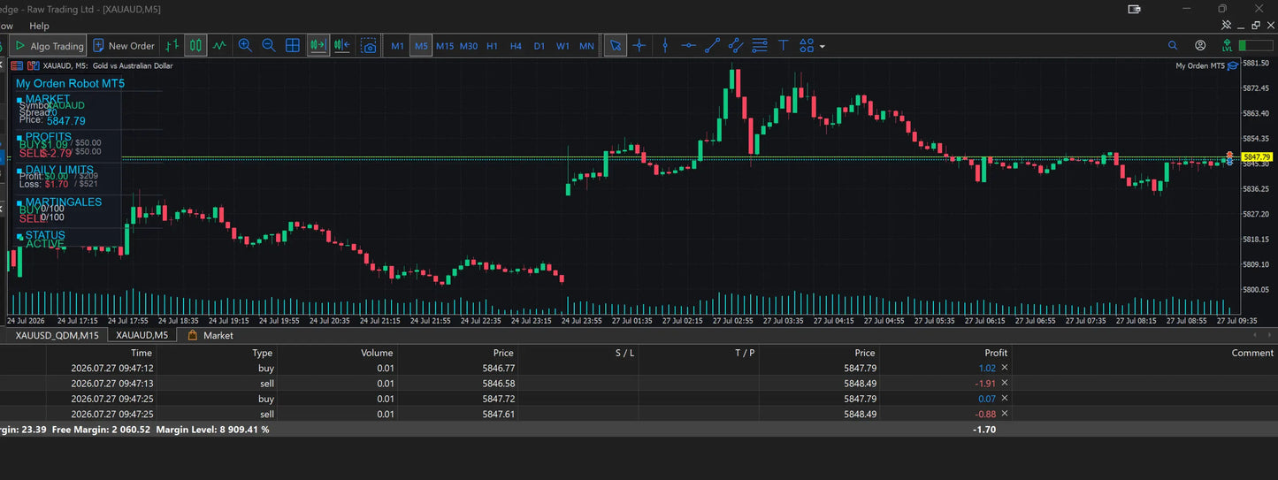Open the New Order dialog
The height and width of the screenshot is (480, 1278).
[124, 46]
